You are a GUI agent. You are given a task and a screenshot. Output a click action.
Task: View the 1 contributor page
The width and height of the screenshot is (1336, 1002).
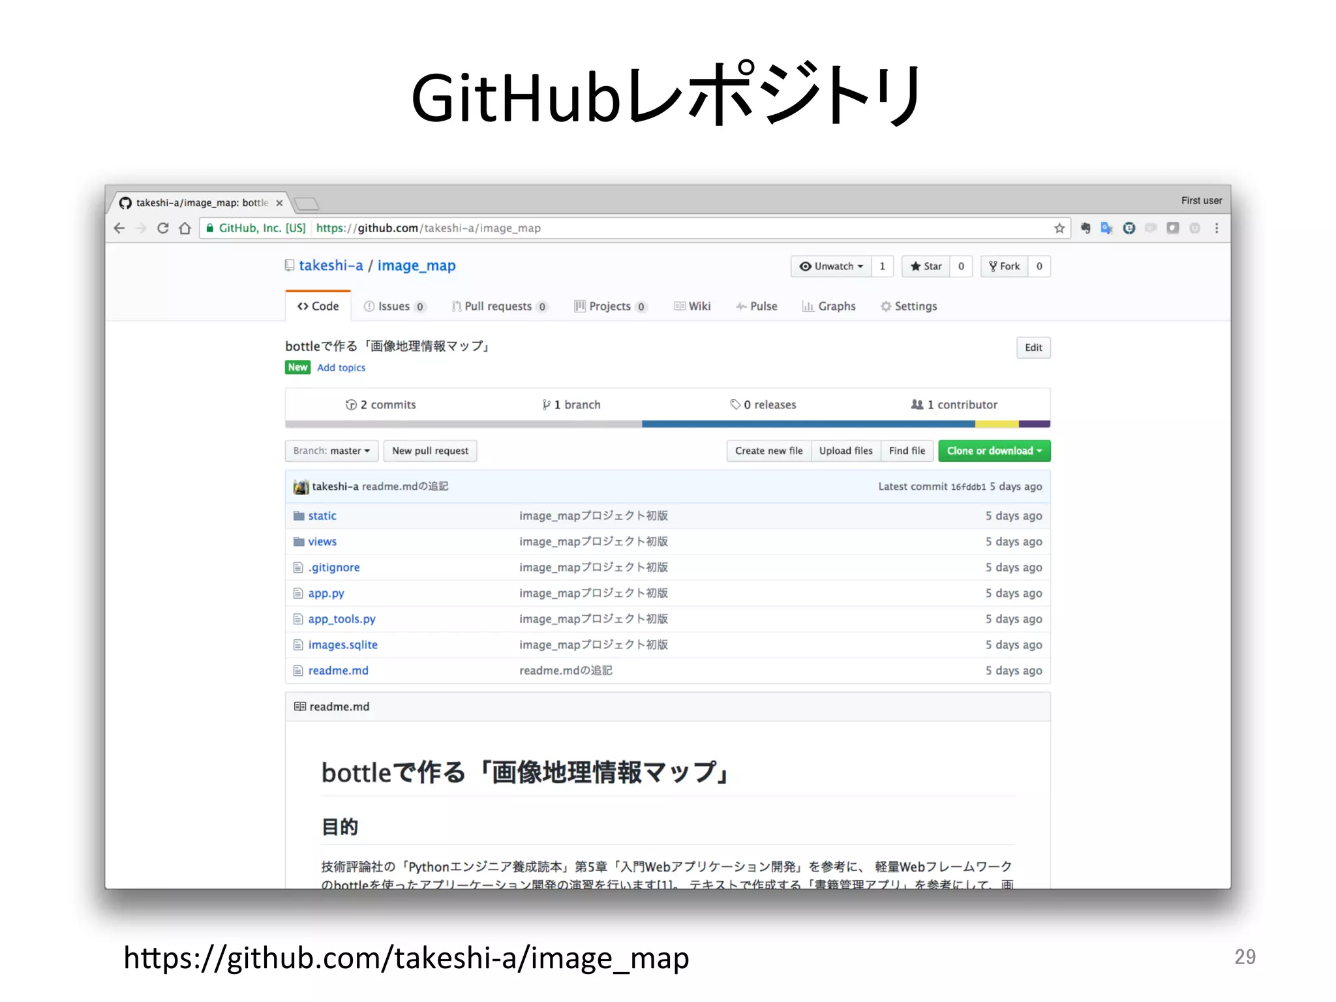(x=954, y=404)
